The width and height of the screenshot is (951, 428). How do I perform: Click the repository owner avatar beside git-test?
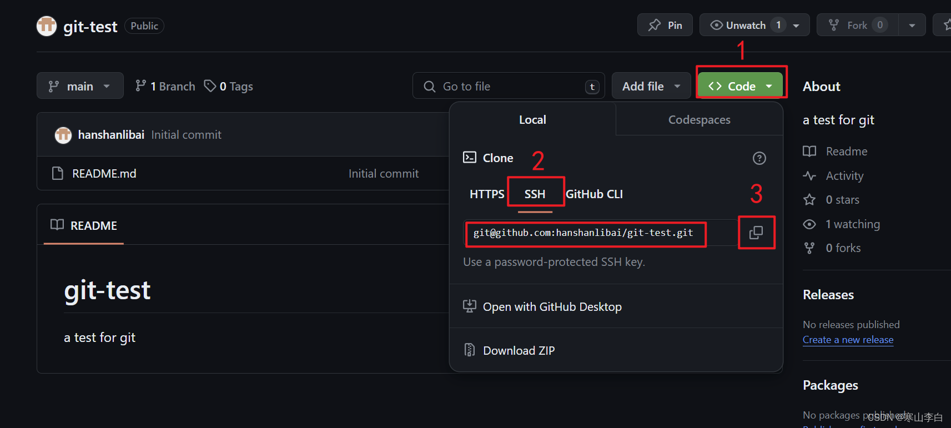coord(47,26)
